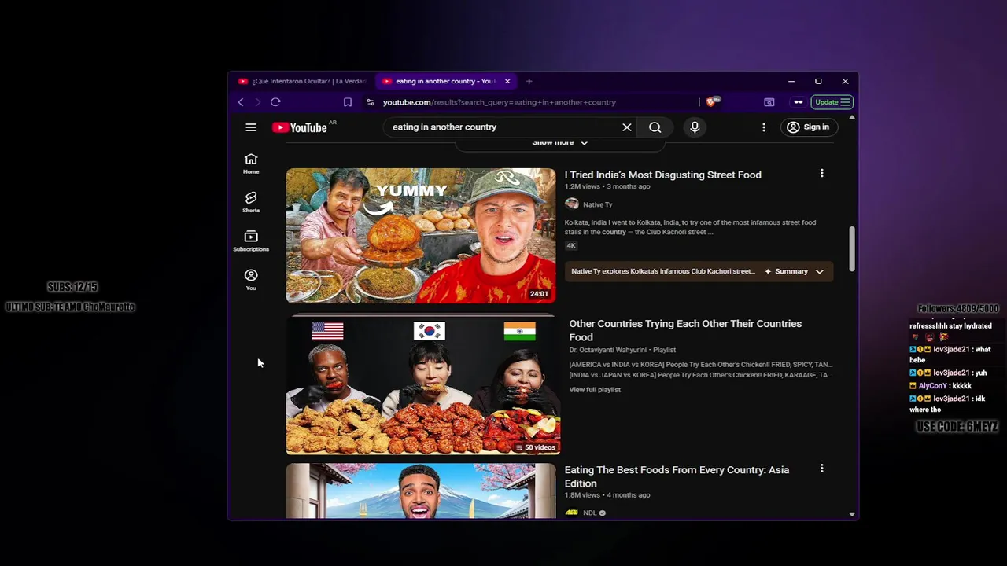Open fried chicken playlist thumbnail
This screenshot has height=566, width=1007.
pos(423,385)
